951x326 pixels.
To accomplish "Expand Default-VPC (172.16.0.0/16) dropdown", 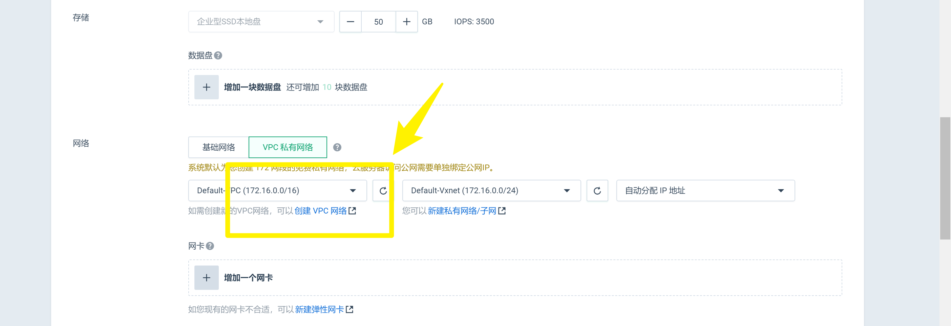I will point(277,191).
